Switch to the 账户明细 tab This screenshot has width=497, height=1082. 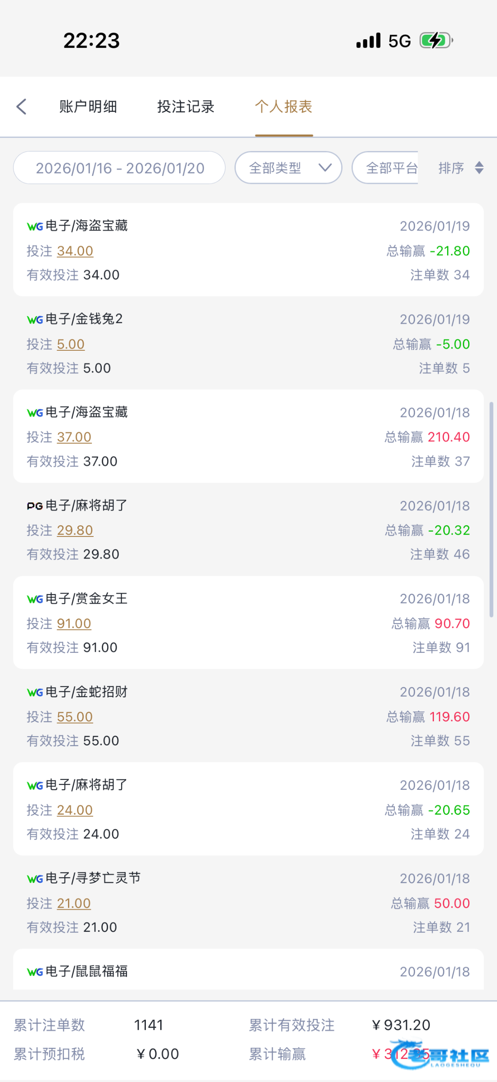88,107
